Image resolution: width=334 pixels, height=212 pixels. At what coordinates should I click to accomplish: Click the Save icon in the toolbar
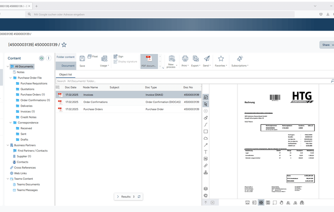pos(82,59)
